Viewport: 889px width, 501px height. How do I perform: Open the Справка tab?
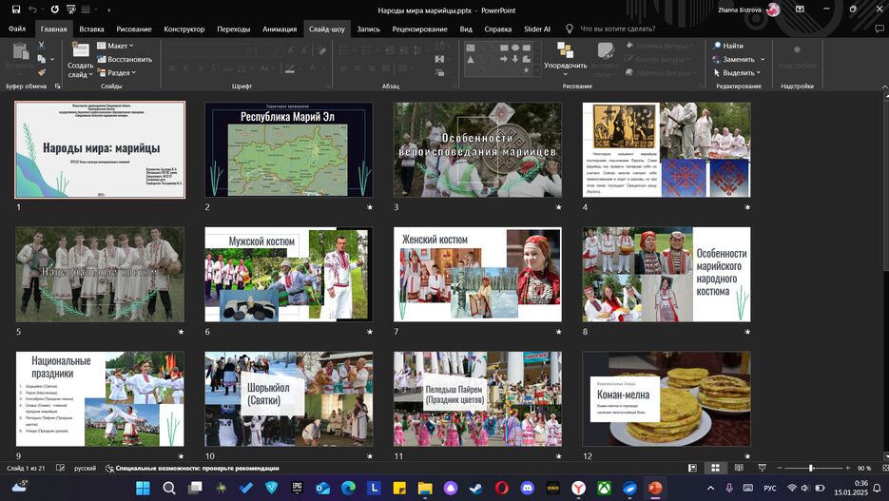pyautogui.click(x=498, y=29)
